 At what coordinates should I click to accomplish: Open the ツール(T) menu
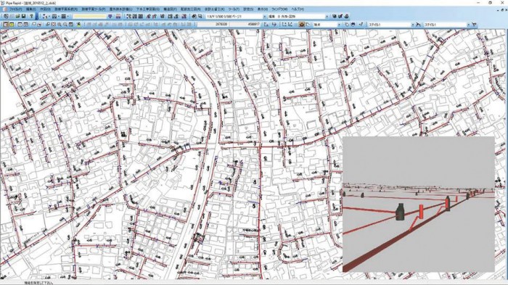(234, 9)
